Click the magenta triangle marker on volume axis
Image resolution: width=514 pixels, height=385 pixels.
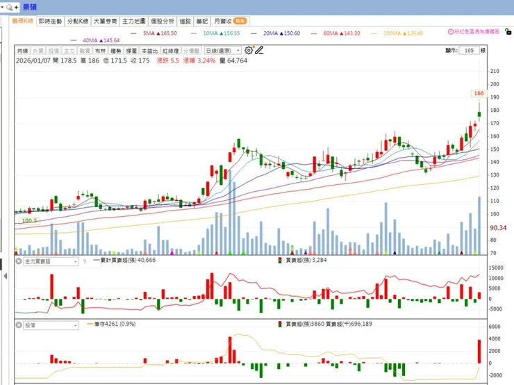coord(172,252)
